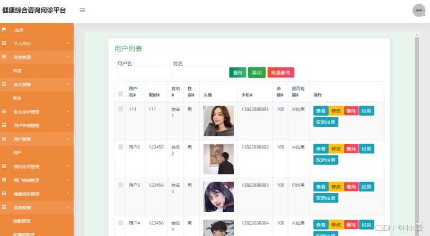This screenshot has width=430, height=236.
Task: Click the grid icon beside 健康资讯管理
Action: click(x=4, y=194)
